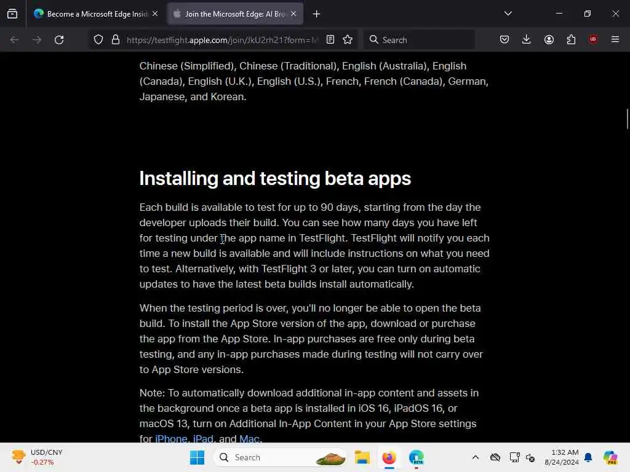Follow the iPhone link
Image resolution: width=630 pixels, height=472 pixels.
click(171, 438)
